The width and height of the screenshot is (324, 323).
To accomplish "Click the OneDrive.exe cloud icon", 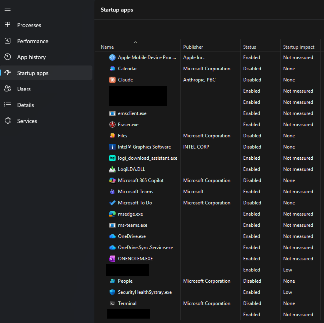I will click(x=112, y=236).
